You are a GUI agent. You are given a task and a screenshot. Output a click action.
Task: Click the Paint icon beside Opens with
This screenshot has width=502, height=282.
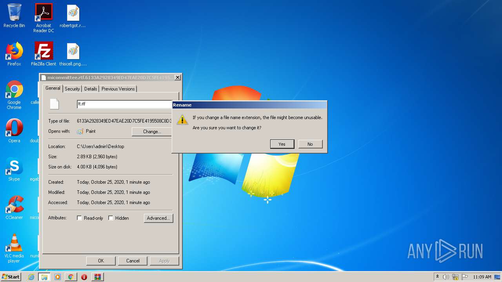[x=80, y=132]
